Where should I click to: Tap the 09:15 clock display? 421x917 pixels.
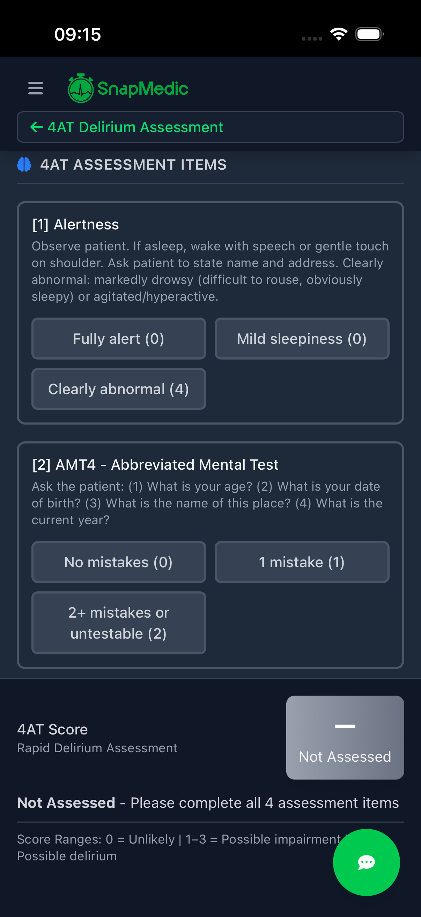78,34
